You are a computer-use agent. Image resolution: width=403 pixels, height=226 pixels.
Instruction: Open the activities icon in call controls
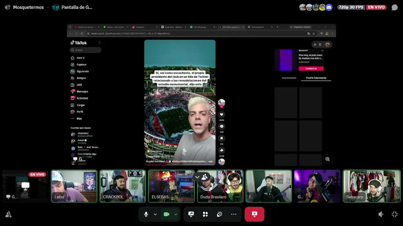(x=205, y=214)
